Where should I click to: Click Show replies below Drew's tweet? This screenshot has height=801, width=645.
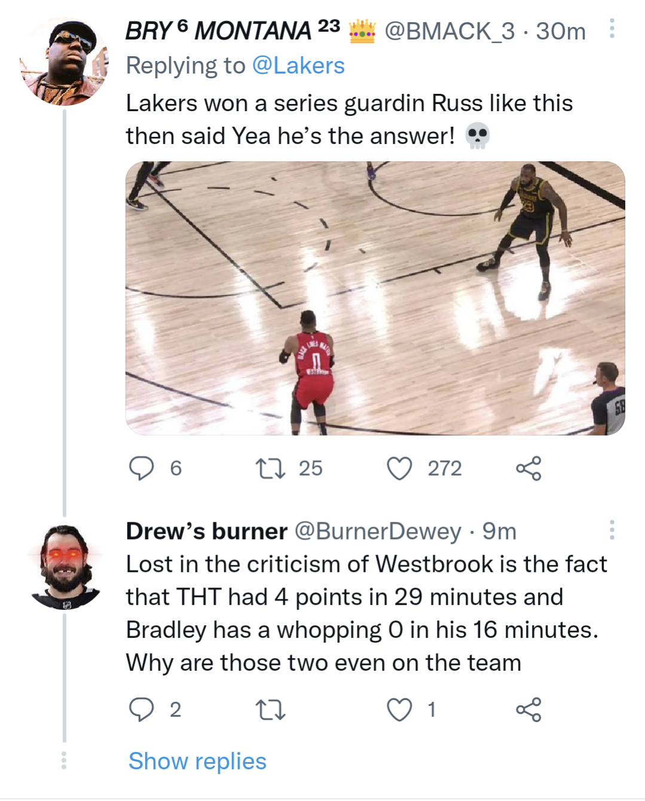click(198, 761)
